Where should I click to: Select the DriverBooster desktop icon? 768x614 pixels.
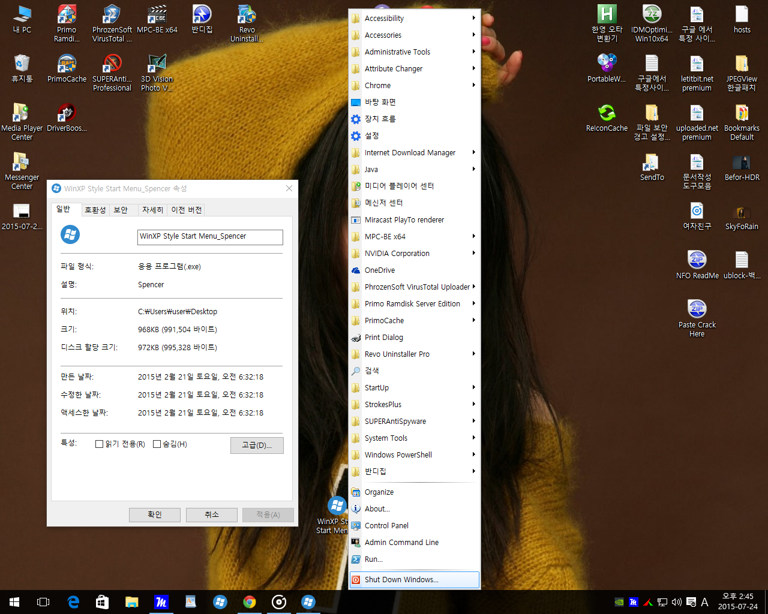67,118
